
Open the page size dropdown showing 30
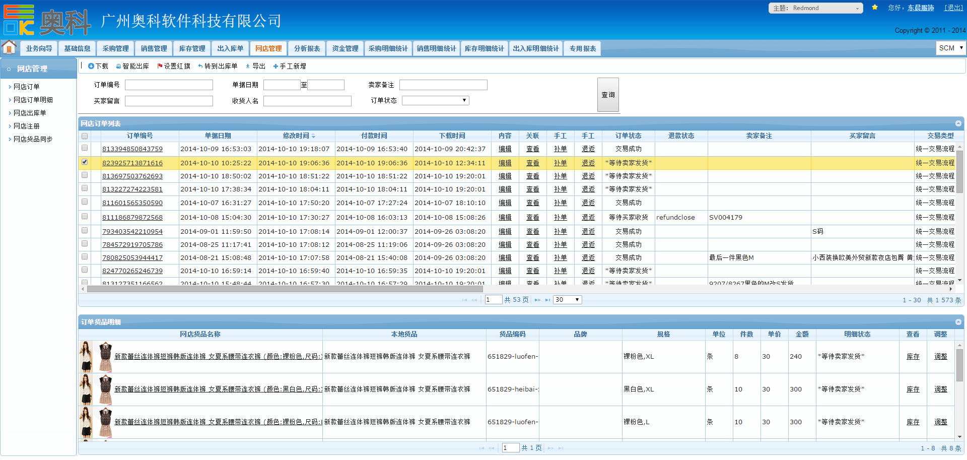568,300
